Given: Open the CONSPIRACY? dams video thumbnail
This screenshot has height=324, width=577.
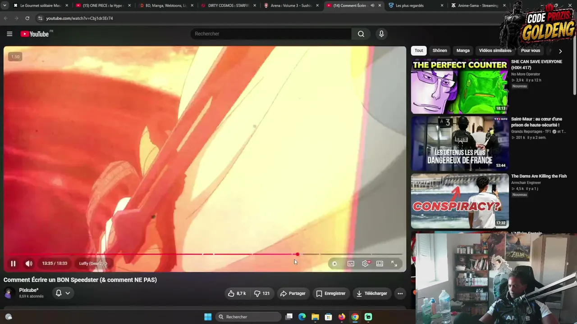Looking at the screenshot, I should pyautogui.click(x=459, y=201).
